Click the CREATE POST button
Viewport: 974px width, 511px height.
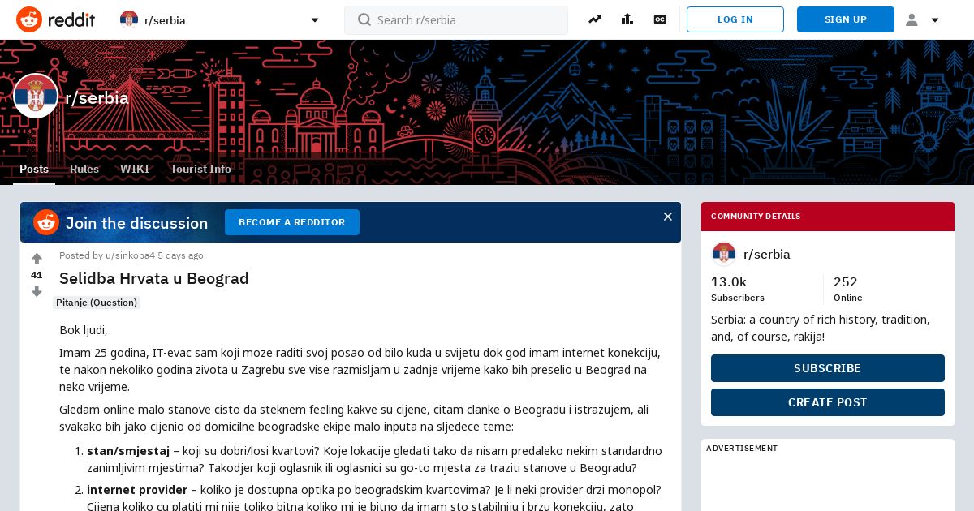tap(828, 402)
